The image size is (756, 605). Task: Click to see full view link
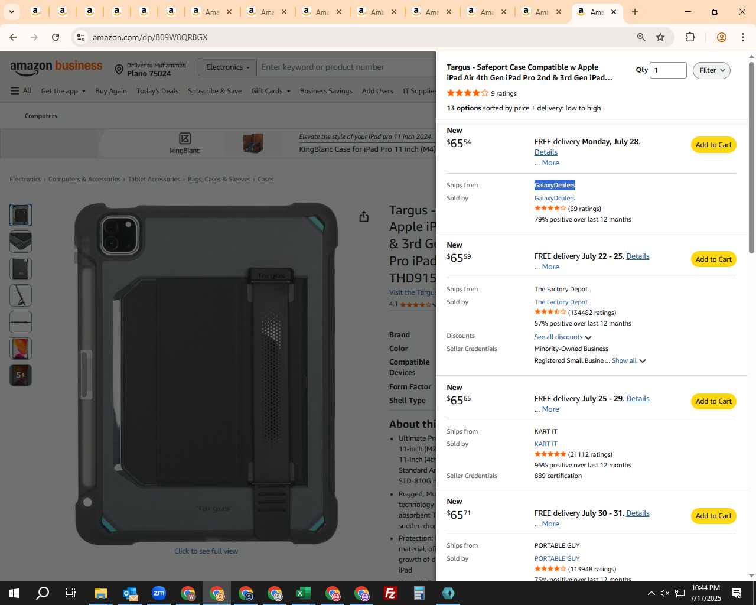click(x=206, y=551)
